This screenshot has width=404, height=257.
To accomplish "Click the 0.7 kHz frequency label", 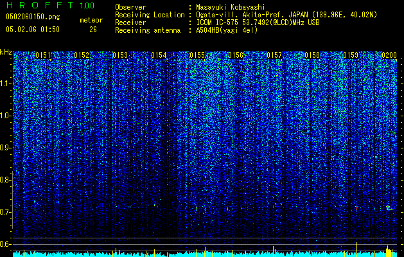I will pos(5,212).
